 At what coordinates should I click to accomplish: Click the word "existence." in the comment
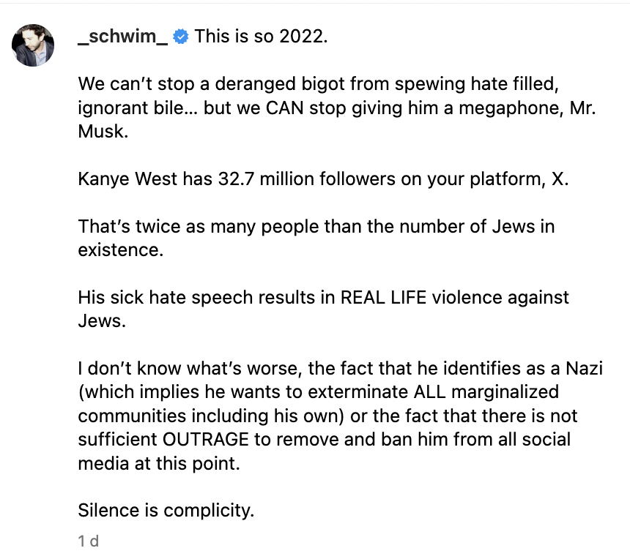point(121,250)
